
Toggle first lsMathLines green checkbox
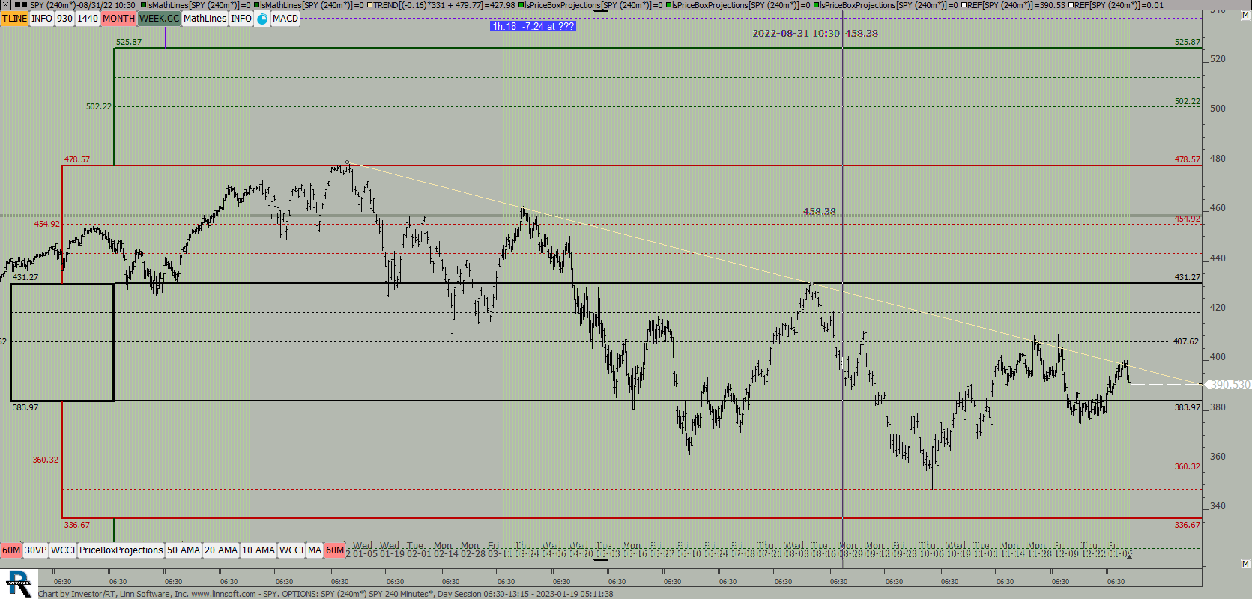pos(144,5)
